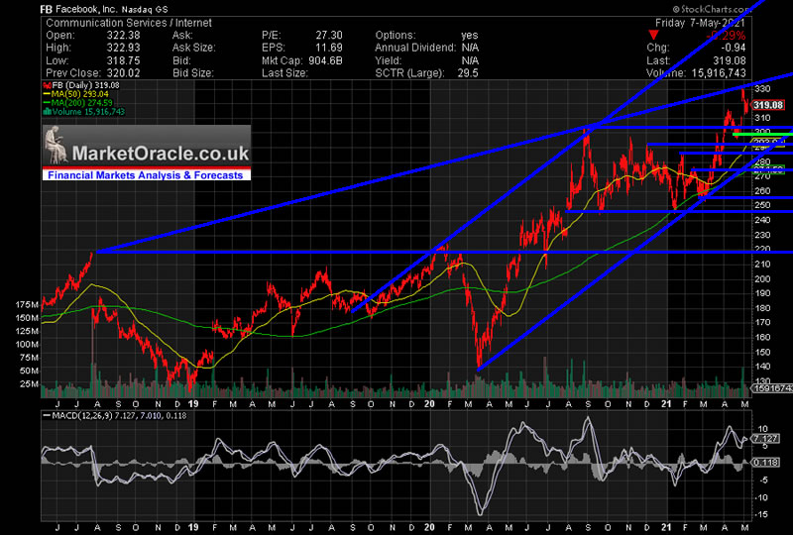Click Financial Markets Analysis & Forecasts banner
793x535 pixels.
click(x=146, y=175)
